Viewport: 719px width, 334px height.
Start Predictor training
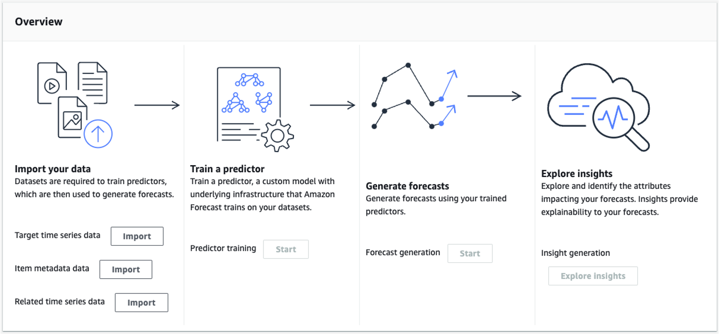(x=286, y=249)
